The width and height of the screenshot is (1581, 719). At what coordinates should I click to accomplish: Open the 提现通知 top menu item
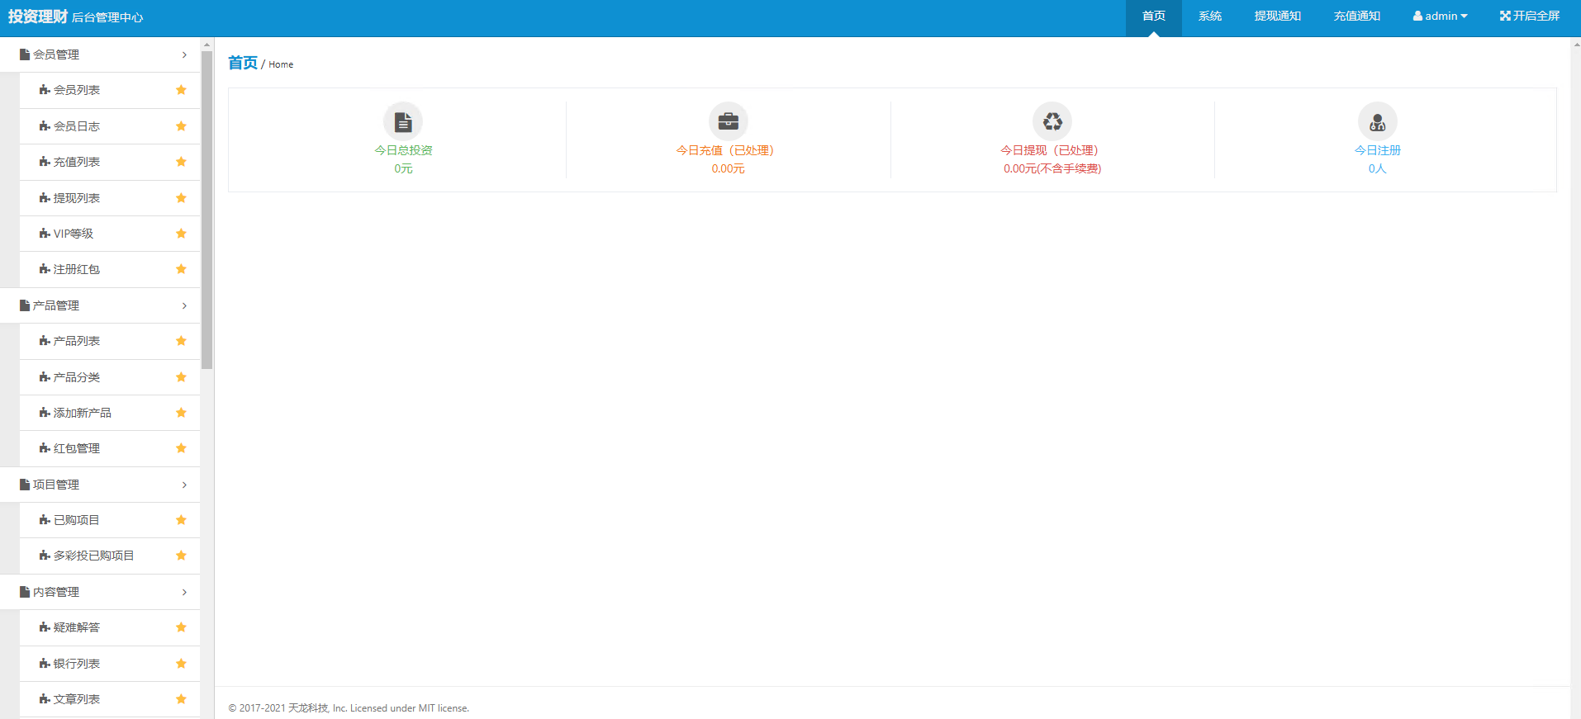click(x=1277, y=17)
